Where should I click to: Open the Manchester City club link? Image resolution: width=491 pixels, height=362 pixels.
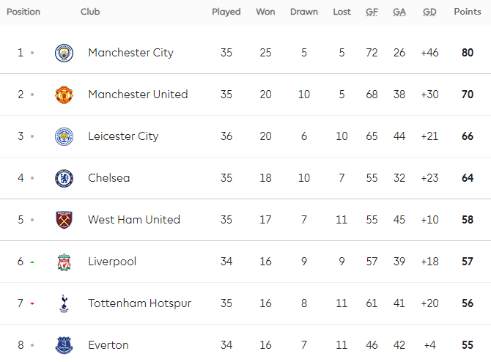tap(130, 53)
